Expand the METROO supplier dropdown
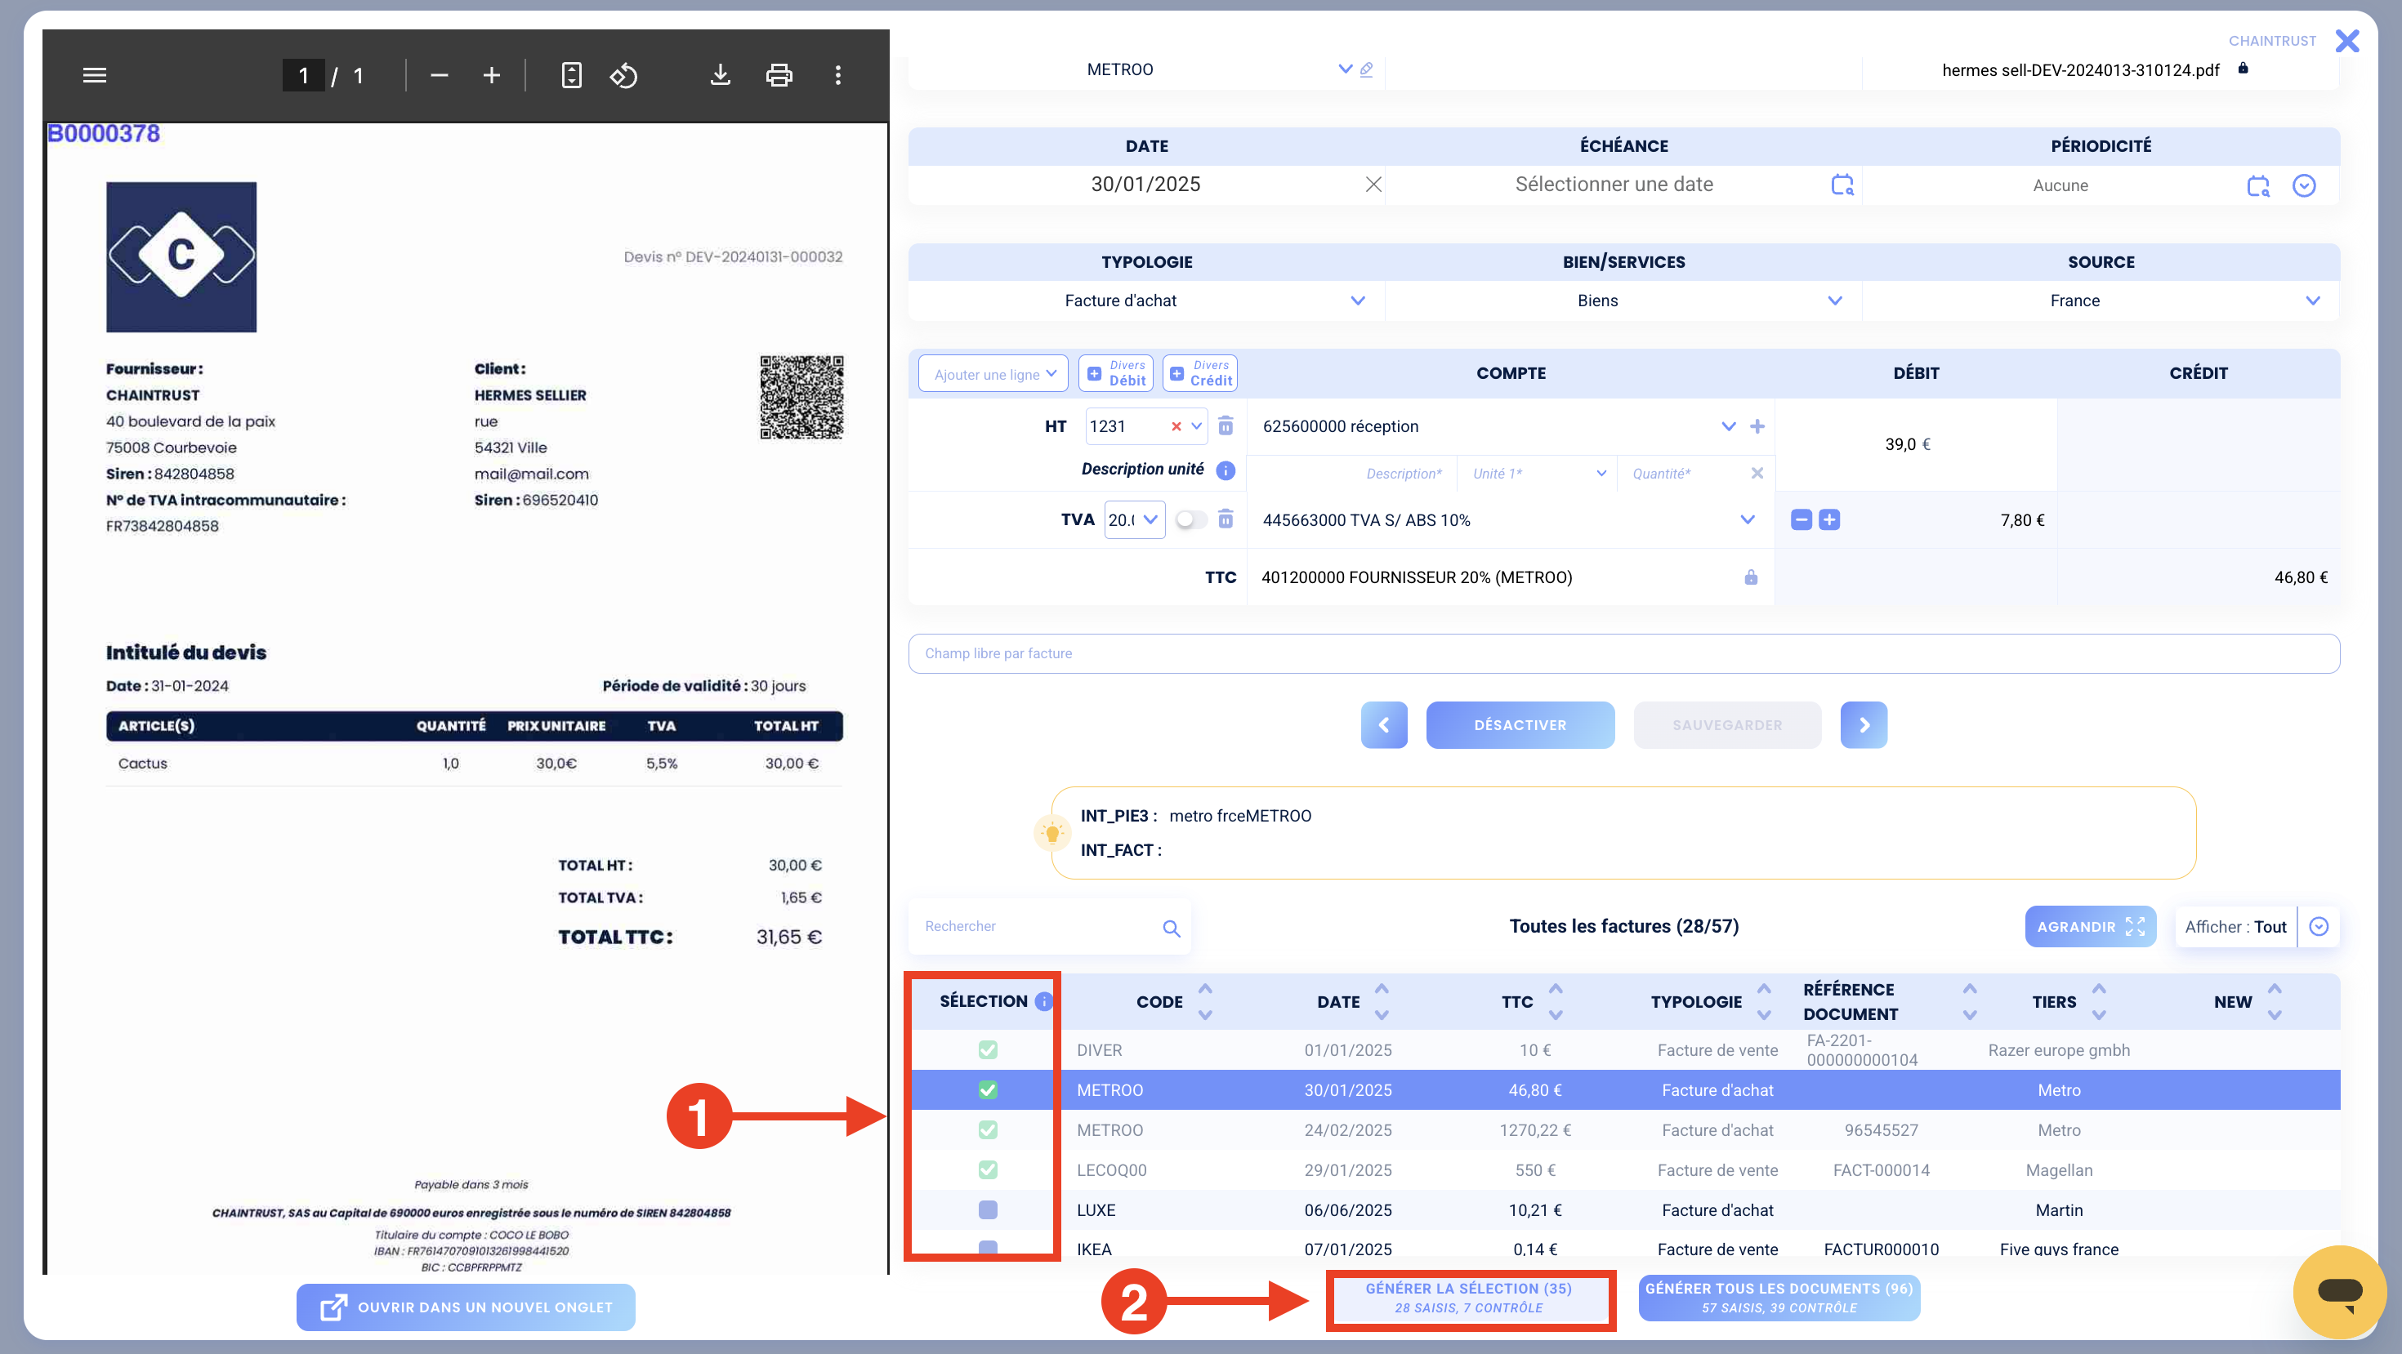The height and width of the screenshot is (1354, 2402). coord(1345,69)
